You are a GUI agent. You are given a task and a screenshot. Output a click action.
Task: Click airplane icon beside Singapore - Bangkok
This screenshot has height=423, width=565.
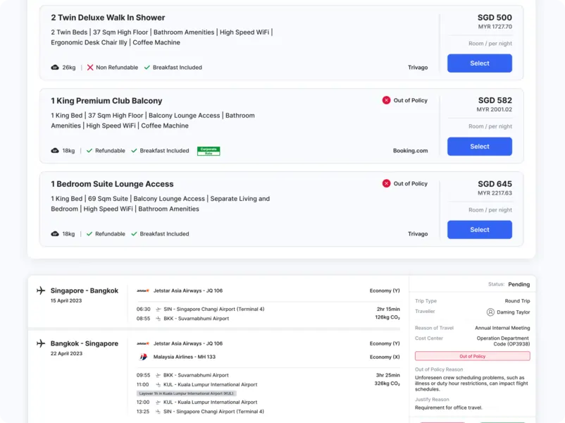coord(41,290)
